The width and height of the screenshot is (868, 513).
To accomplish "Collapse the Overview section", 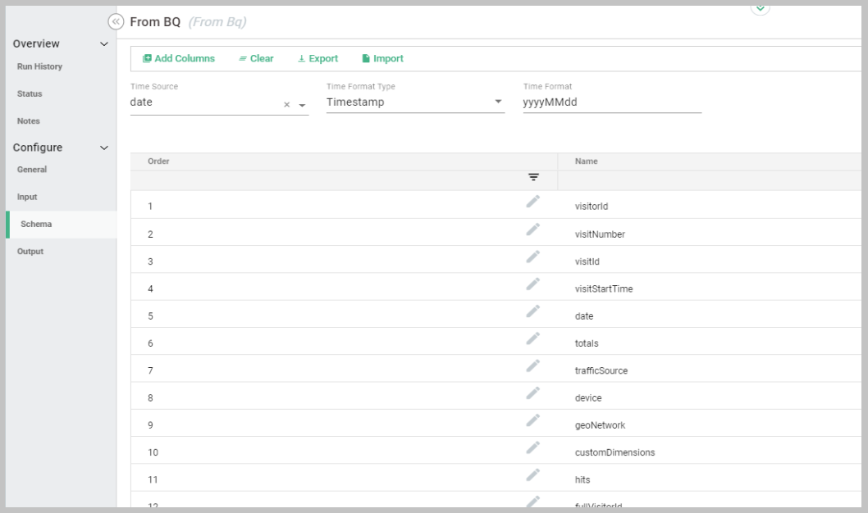I will [x=103, y=44].
